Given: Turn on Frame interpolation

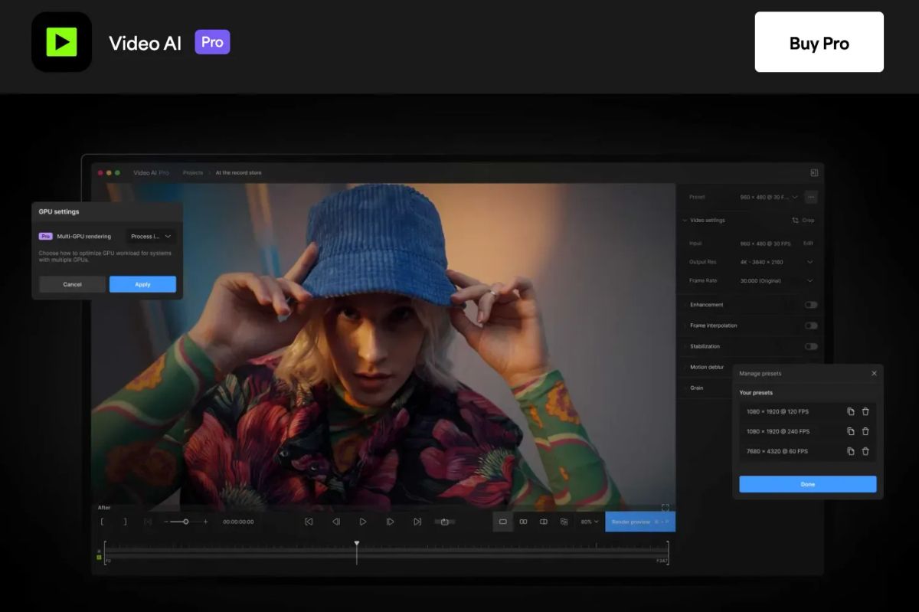Looking at the screenshot, I should point(810,326).
